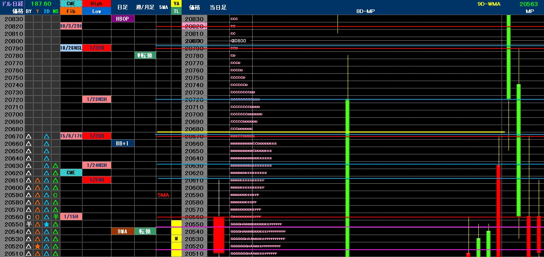Click the 1/24NSH label
Viewport: 544px width, 257px height.
97,165
